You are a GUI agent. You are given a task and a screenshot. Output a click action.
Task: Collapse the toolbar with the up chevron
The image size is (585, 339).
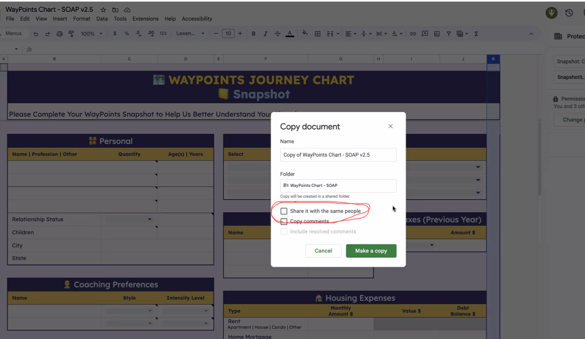(531, 34)
